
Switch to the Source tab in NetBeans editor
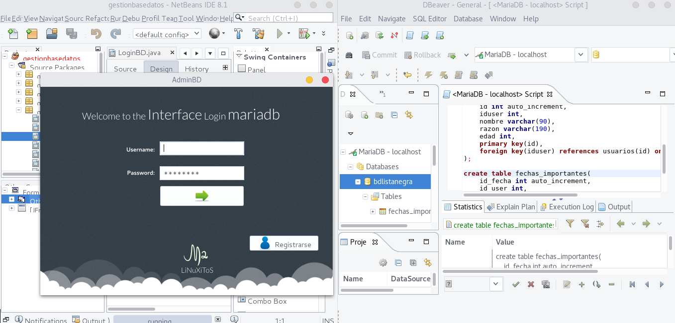coord(125,68)
